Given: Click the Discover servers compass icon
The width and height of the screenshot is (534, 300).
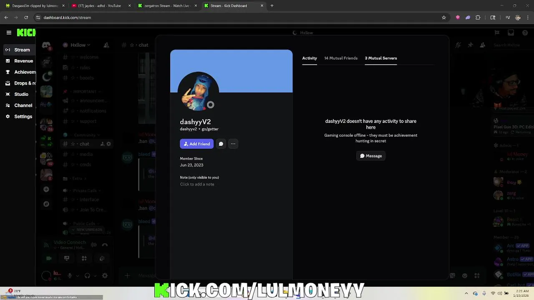Looking at the screenshot, I should click(46, 204).
